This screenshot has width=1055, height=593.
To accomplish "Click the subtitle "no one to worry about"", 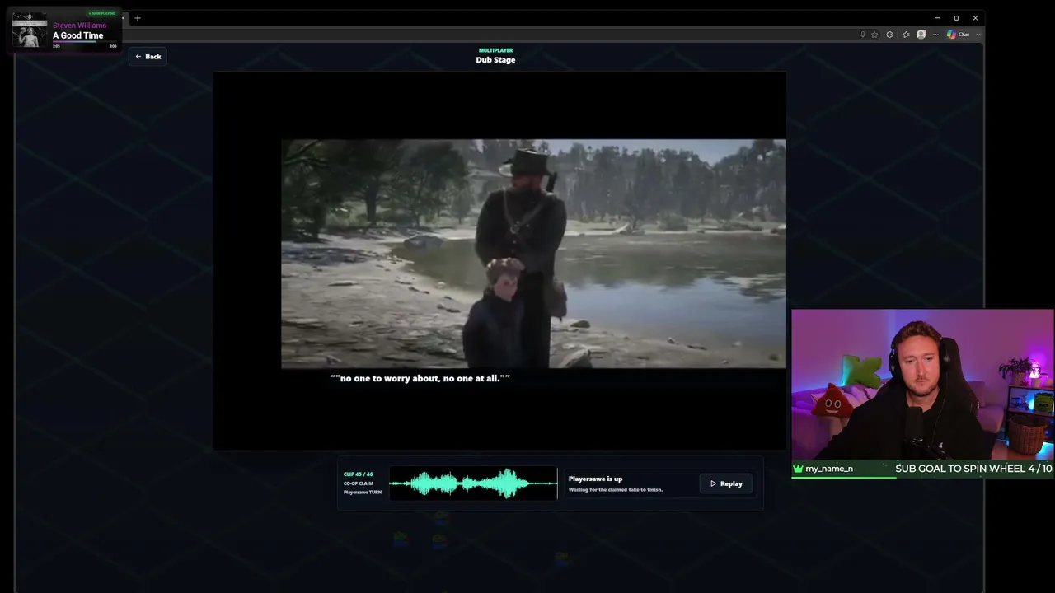I will 389,378.
